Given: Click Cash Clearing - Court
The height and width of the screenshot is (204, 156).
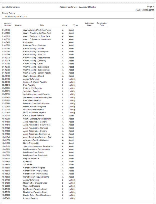Looking at the screenshot, I should tap(33, 64).
